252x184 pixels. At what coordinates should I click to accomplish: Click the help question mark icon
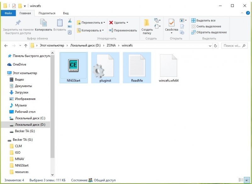click(x=248, y=13)
